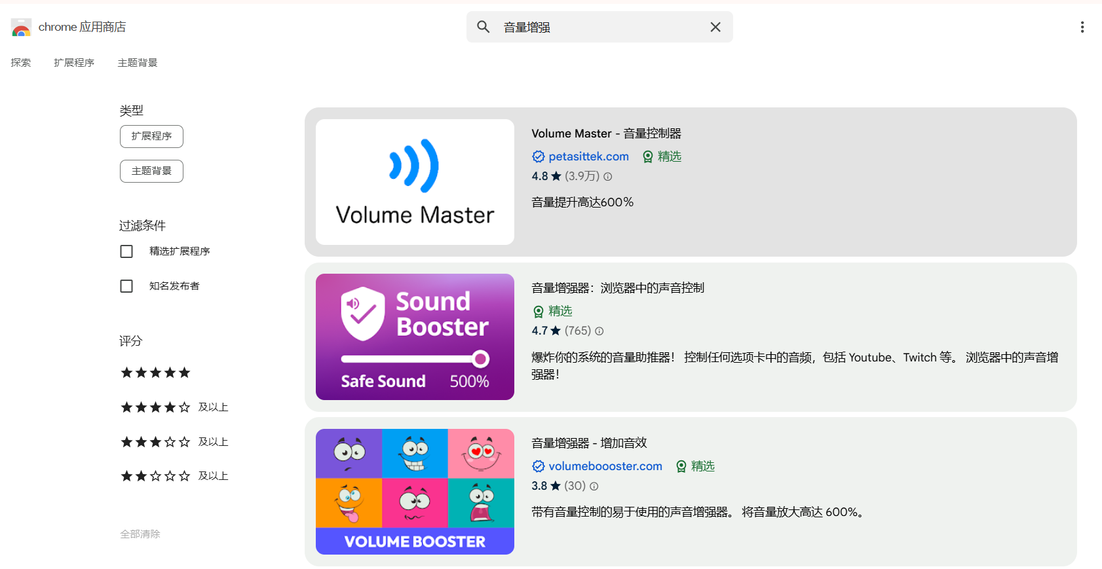Click the 过滤条件 section heading
The image size is (1102, 569).
pyautogui.click(x=142, y=226)
